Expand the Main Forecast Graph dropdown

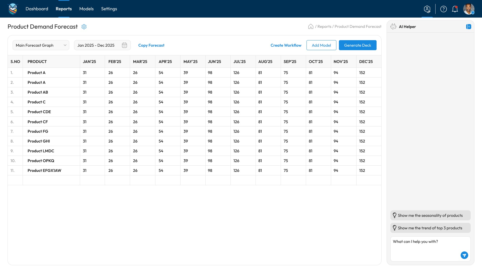click(x=41, y=45)
